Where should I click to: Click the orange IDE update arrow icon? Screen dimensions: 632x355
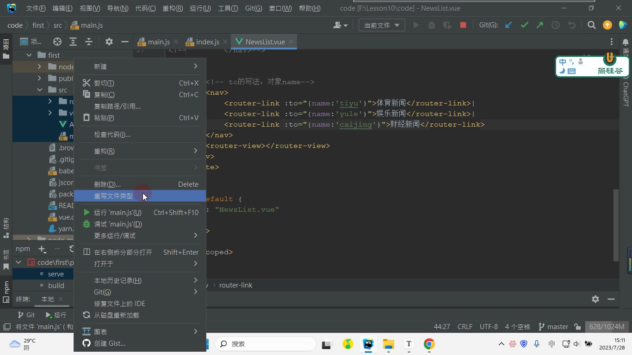pyautogui.click(x=607, y=25)
